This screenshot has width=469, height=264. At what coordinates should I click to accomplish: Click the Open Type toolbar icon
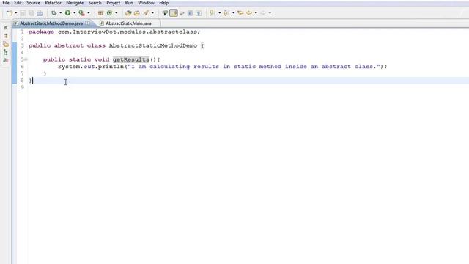[128, 13]
